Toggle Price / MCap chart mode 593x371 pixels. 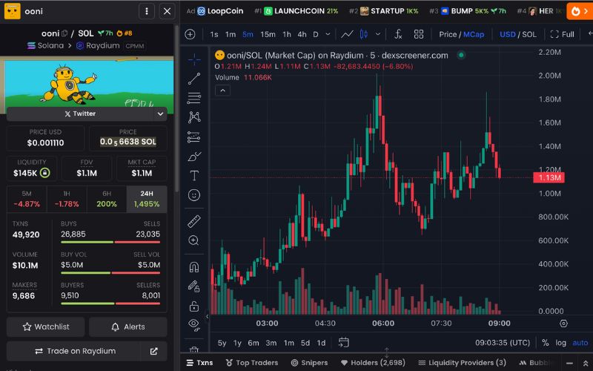(x=461, y=34)
